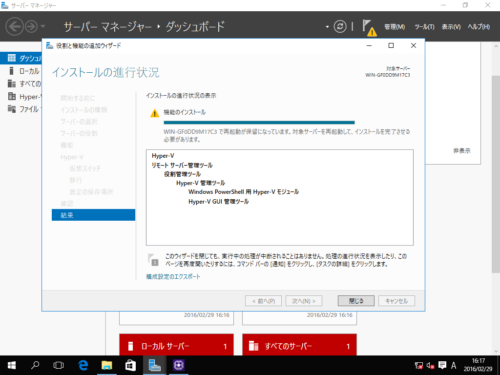Click the ファイル サービス sidebar icon
This screenshot has width=500, height=375.
[x=12, y=109]
